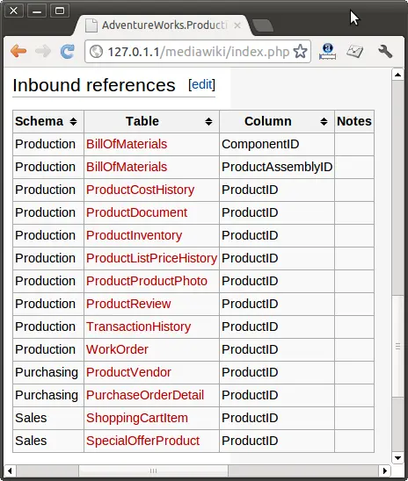Sort by Table column arrows
The height and width of the screenshot is (481, 408).
tap(208, 121)
